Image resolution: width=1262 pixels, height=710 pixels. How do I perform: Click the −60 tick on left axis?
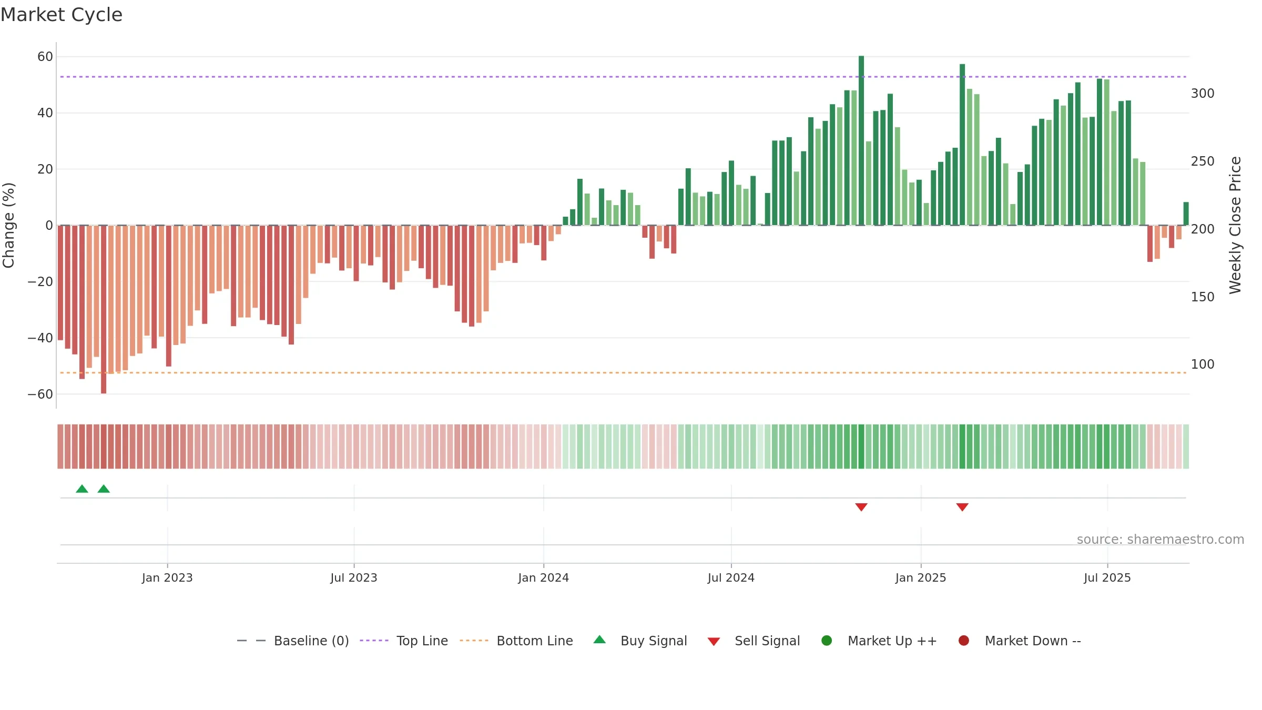(x=40, y=394)
